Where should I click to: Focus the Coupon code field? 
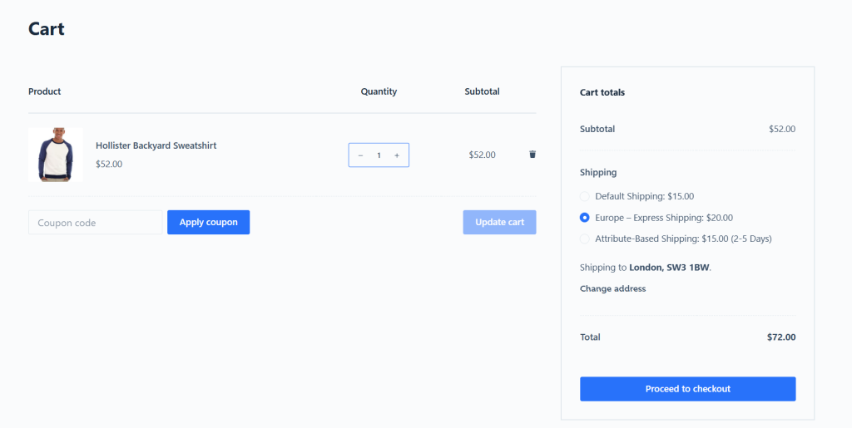click(x=96, y=223)
